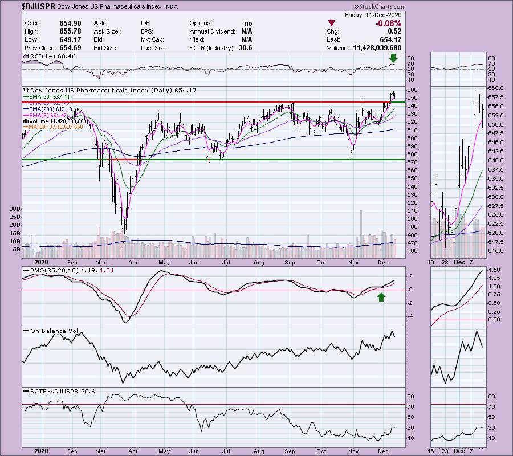Click the red down-triangle change indicator
This screenshot has height=456, width=513.
331,23
